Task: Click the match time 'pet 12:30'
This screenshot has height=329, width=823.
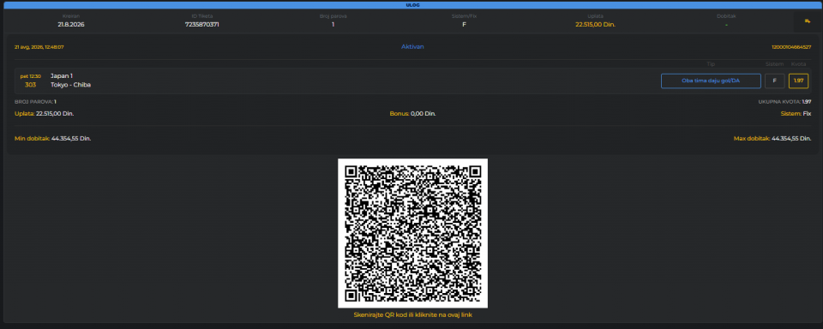Action: click(x=31, y=76)
